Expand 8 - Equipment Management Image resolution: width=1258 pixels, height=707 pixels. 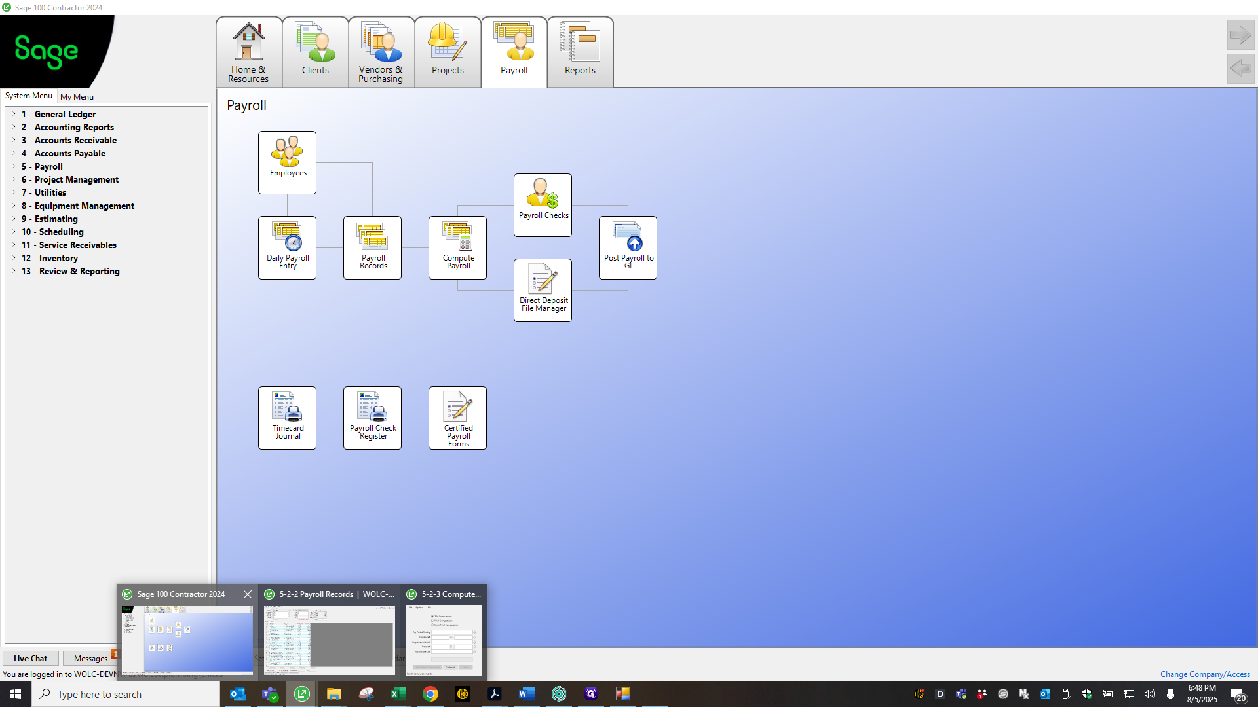click(x=13, y=206)
